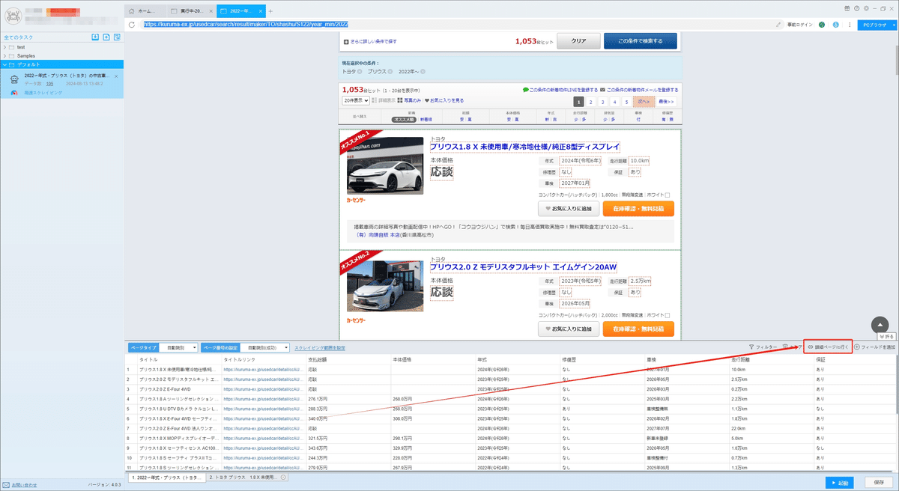The width and height of the screenshot is (899, 491).
Task: Remove the トヨタ condition chip
Action: [360, 71]
